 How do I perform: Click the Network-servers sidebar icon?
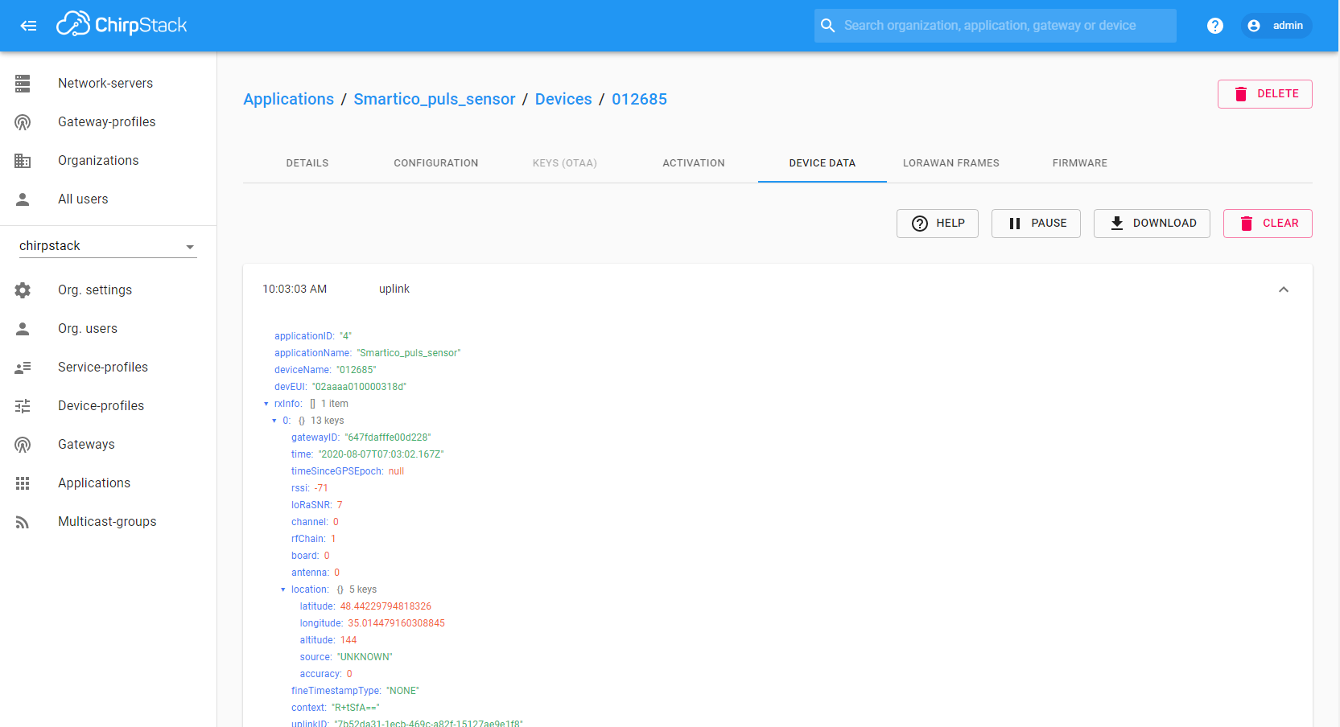pos(23,83)
